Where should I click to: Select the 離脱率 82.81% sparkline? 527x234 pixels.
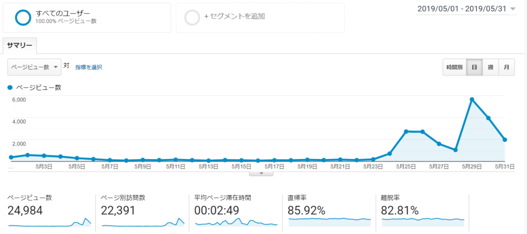(423, 222)
